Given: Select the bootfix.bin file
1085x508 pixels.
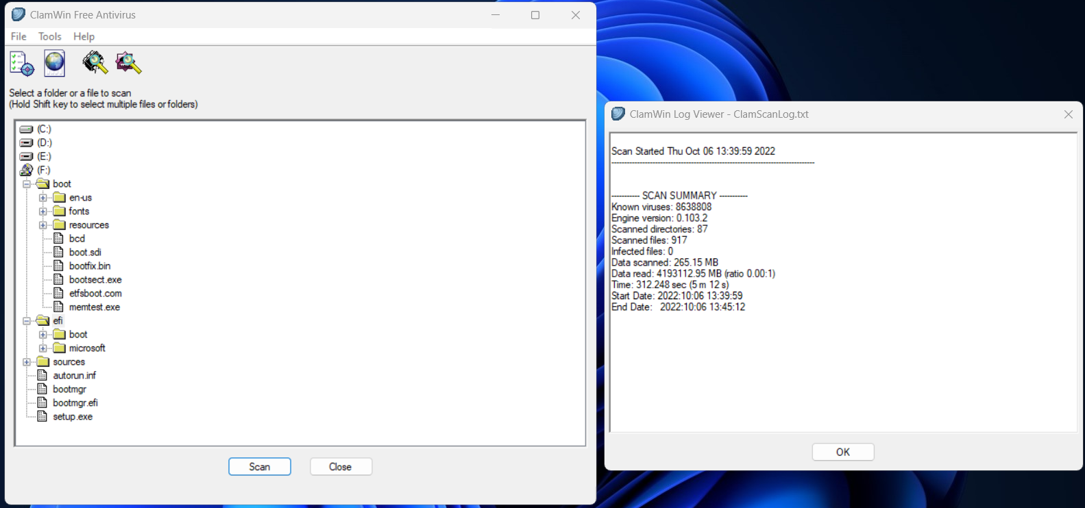Looking at the screenshot, I should click(x=90, y=266).
